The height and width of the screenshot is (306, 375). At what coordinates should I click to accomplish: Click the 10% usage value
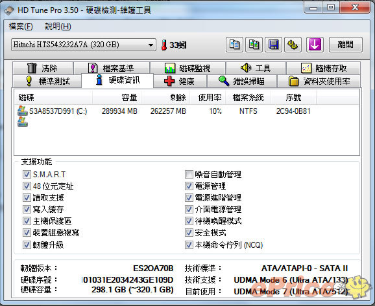click(215, 111)
